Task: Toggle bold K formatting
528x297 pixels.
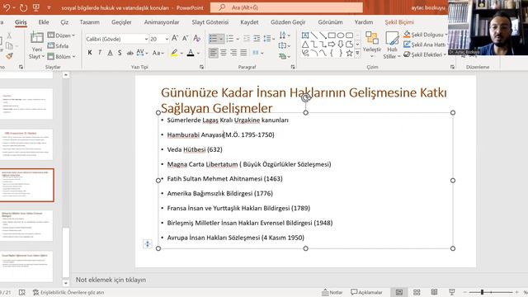Action: coord(90,53)
